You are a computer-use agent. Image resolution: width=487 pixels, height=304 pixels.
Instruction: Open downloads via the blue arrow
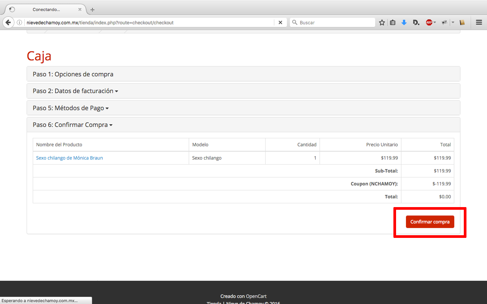(404, 22)
